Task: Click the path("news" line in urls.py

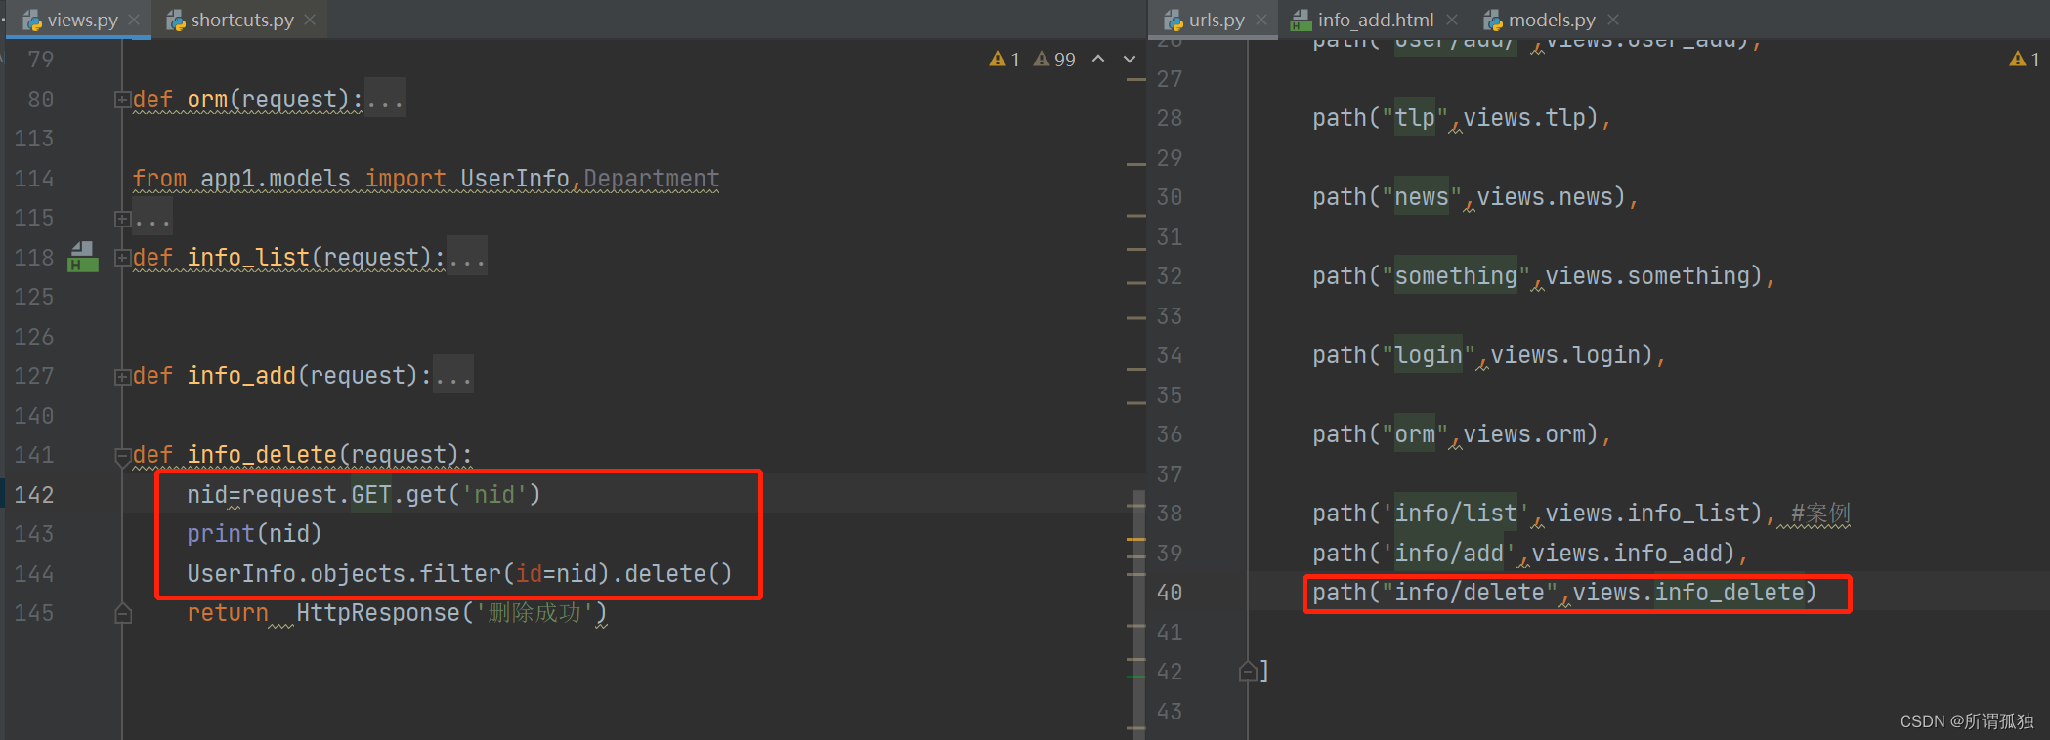Action: pyautogui.click(x=1475, y=197)
